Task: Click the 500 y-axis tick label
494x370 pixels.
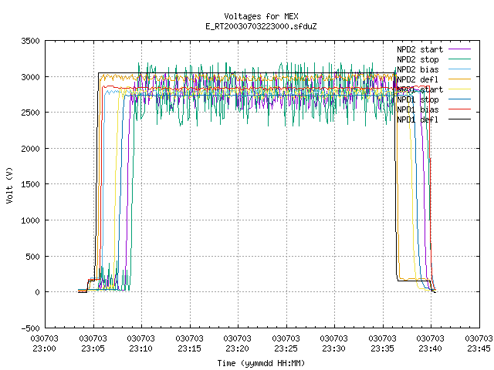Action: [x=33, y=257]
